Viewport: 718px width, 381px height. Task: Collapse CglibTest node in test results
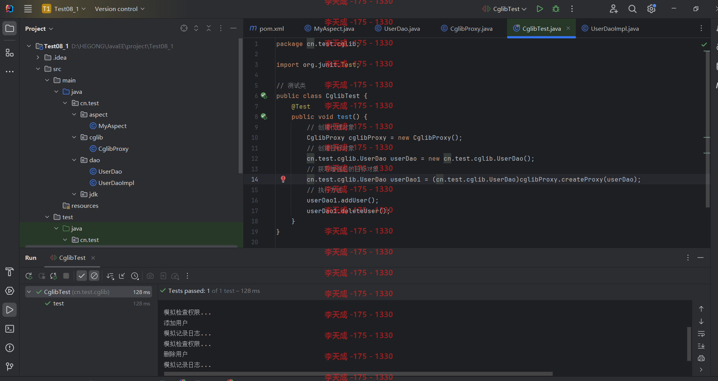(29, 292)
